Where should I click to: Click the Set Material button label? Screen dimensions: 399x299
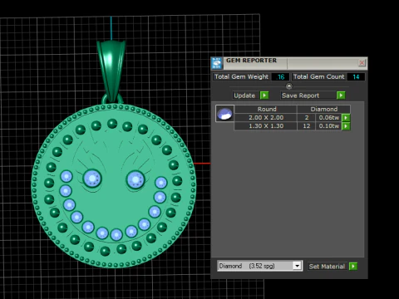point(327,267)
